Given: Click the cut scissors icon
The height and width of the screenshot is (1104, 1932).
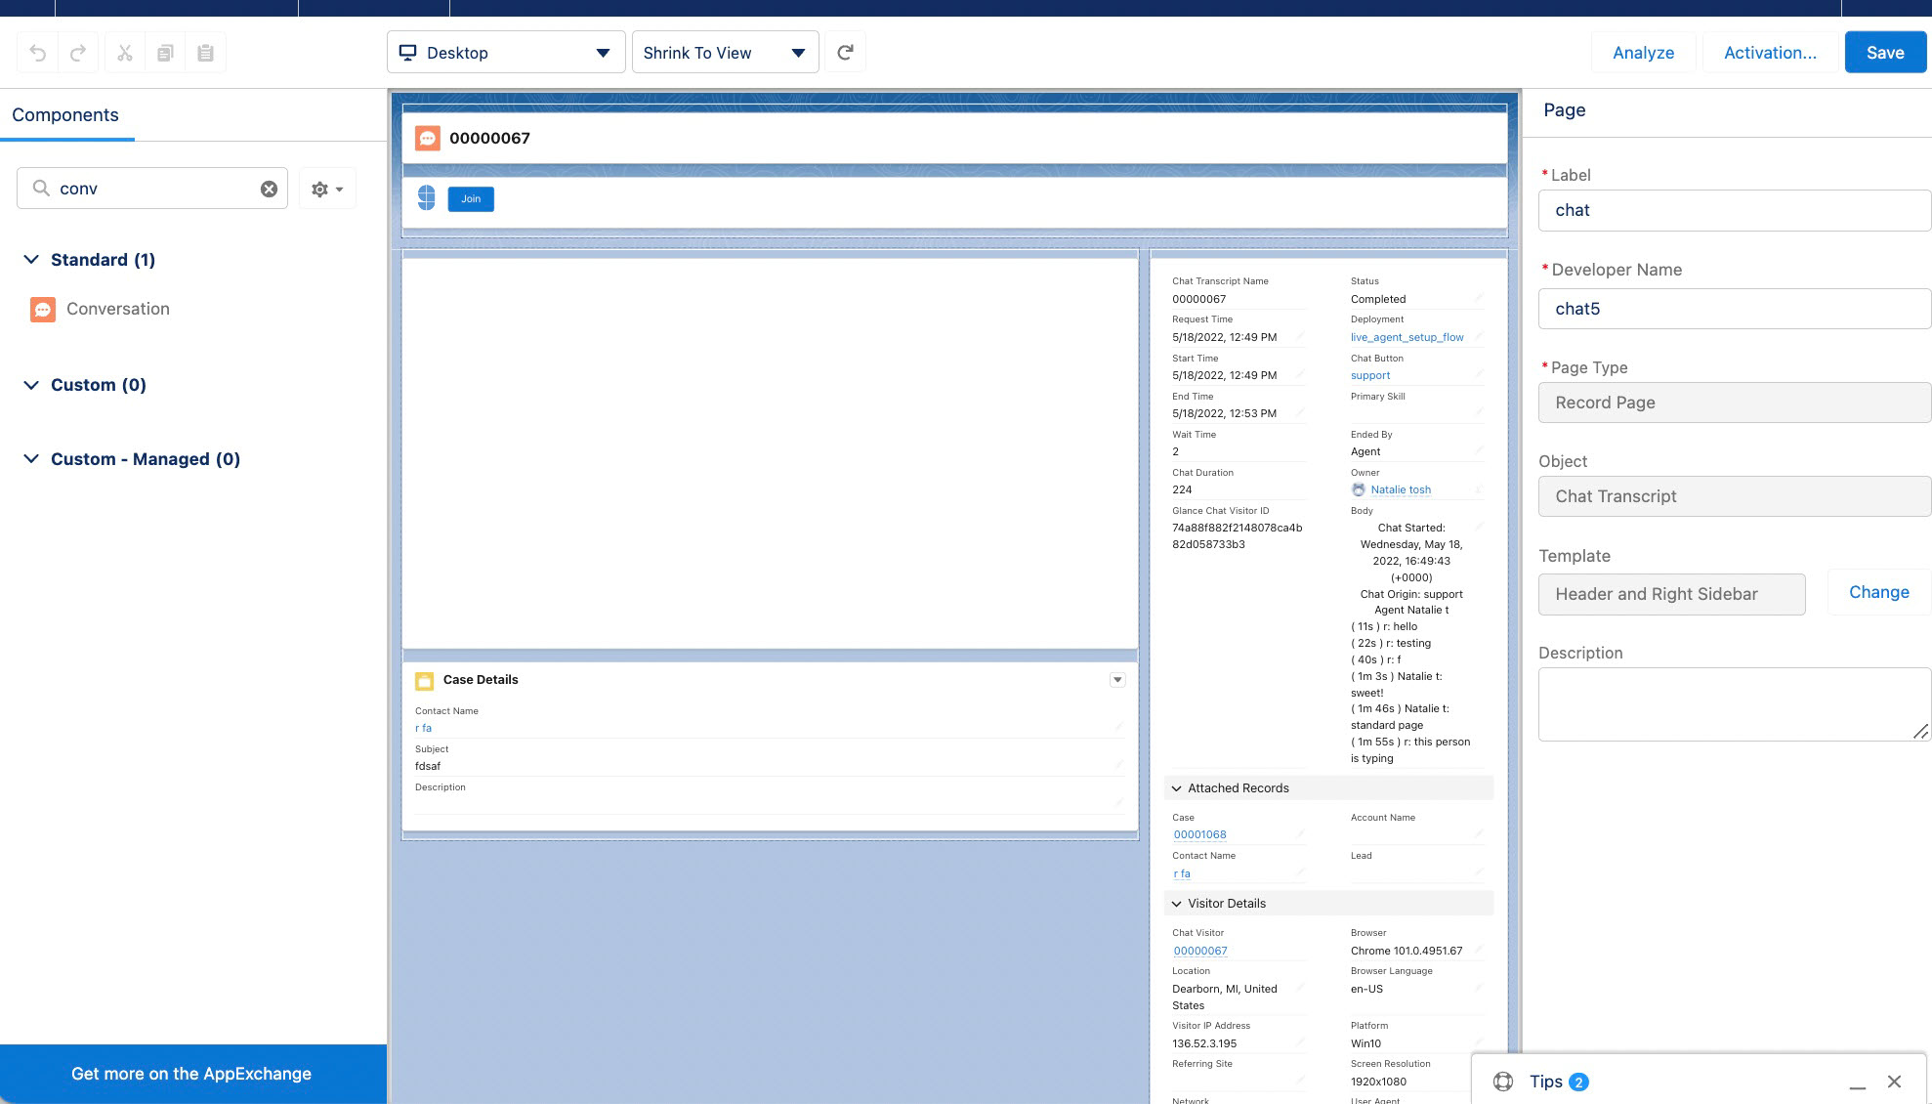Looking at the screenshot, I should 125,53.
